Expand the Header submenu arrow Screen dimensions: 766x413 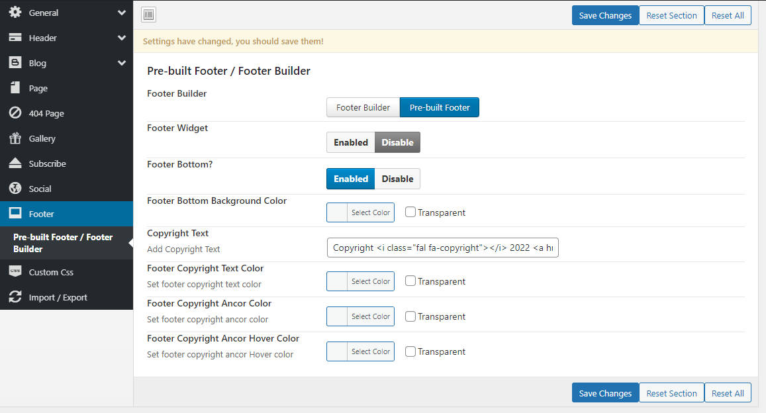(122, 38)
